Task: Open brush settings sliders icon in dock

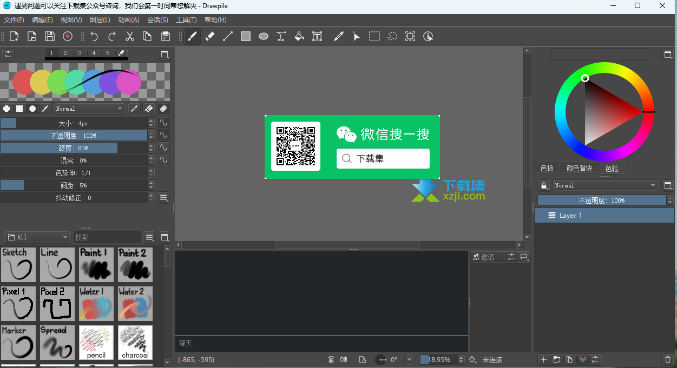Action: point(8,54)
